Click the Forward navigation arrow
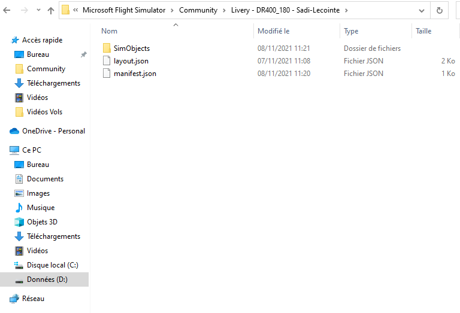 (x=25, y=10)
